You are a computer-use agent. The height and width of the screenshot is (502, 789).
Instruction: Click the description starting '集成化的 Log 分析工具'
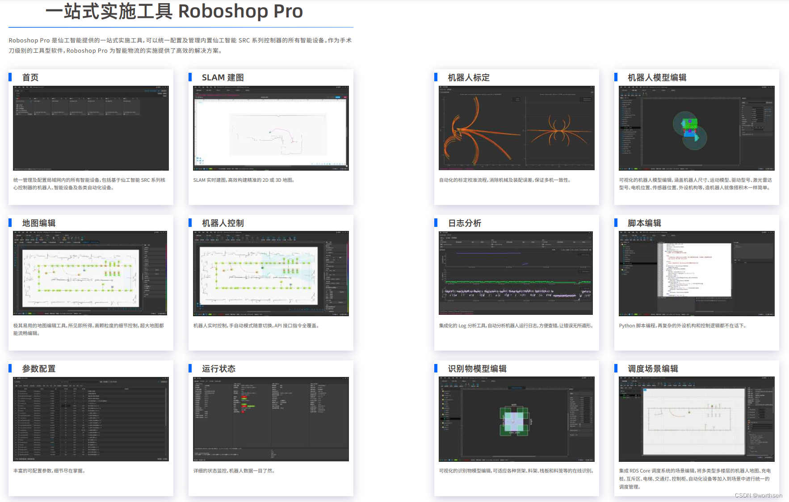[x=516, y=326]
